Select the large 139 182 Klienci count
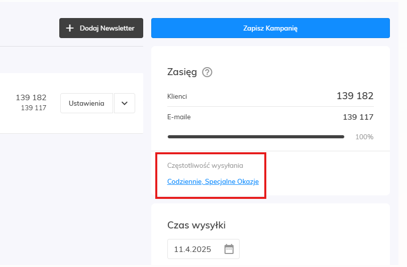Image resolution: width=407 pixels, height=267 pixels. coord(355,96)
